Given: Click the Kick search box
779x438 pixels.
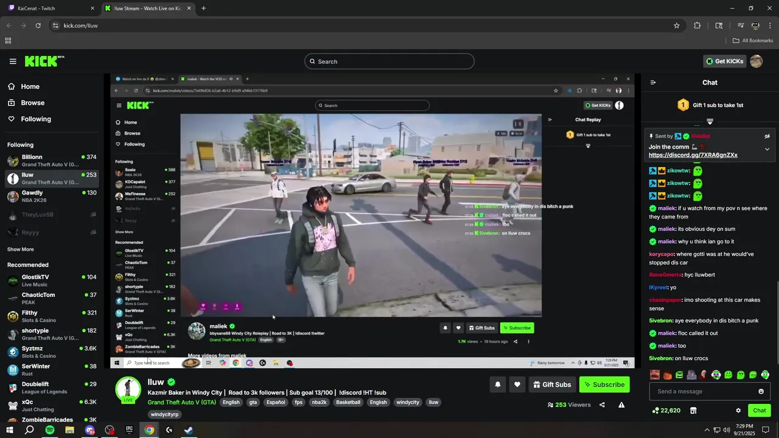Looking at the screenshot, I should pos(389,61).
